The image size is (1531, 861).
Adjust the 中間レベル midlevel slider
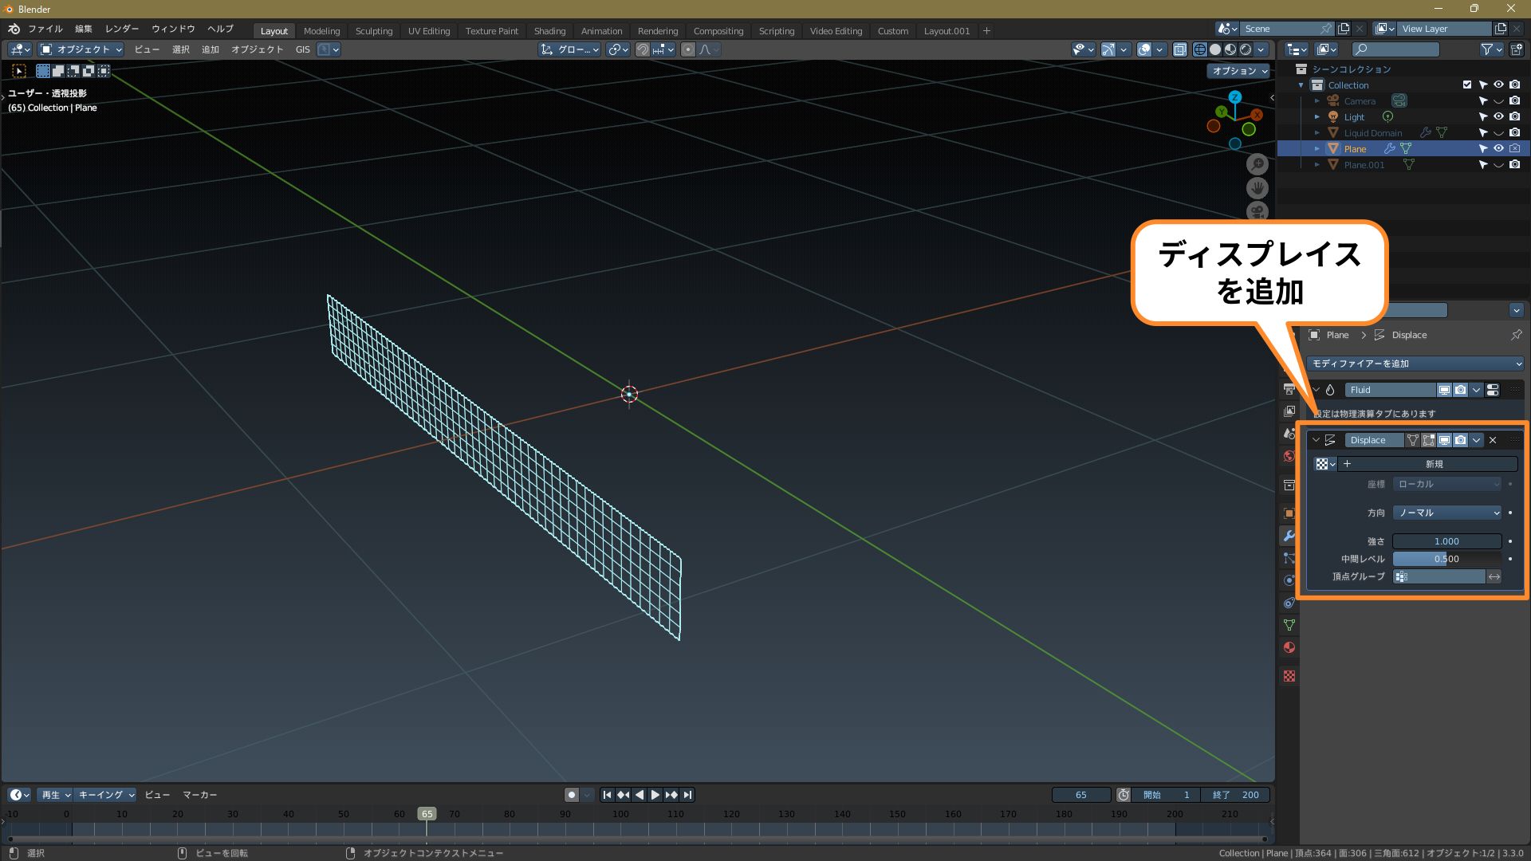point(1446,559)
